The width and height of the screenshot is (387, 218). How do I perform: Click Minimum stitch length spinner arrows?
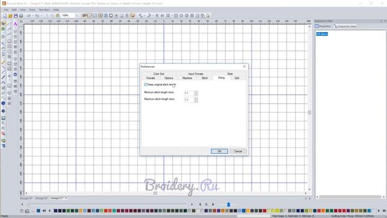(196, 93)
